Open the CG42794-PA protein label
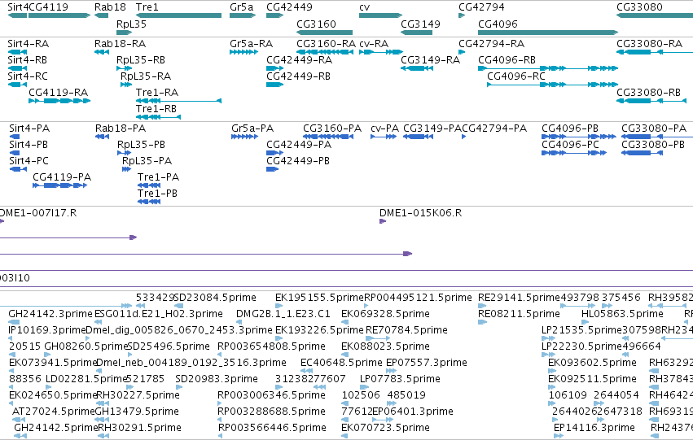 coord(494,129)
